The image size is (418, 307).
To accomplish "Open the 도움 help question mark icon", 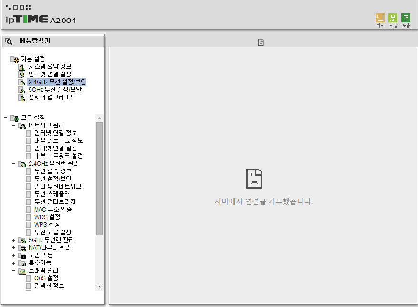I will point(406,18).
